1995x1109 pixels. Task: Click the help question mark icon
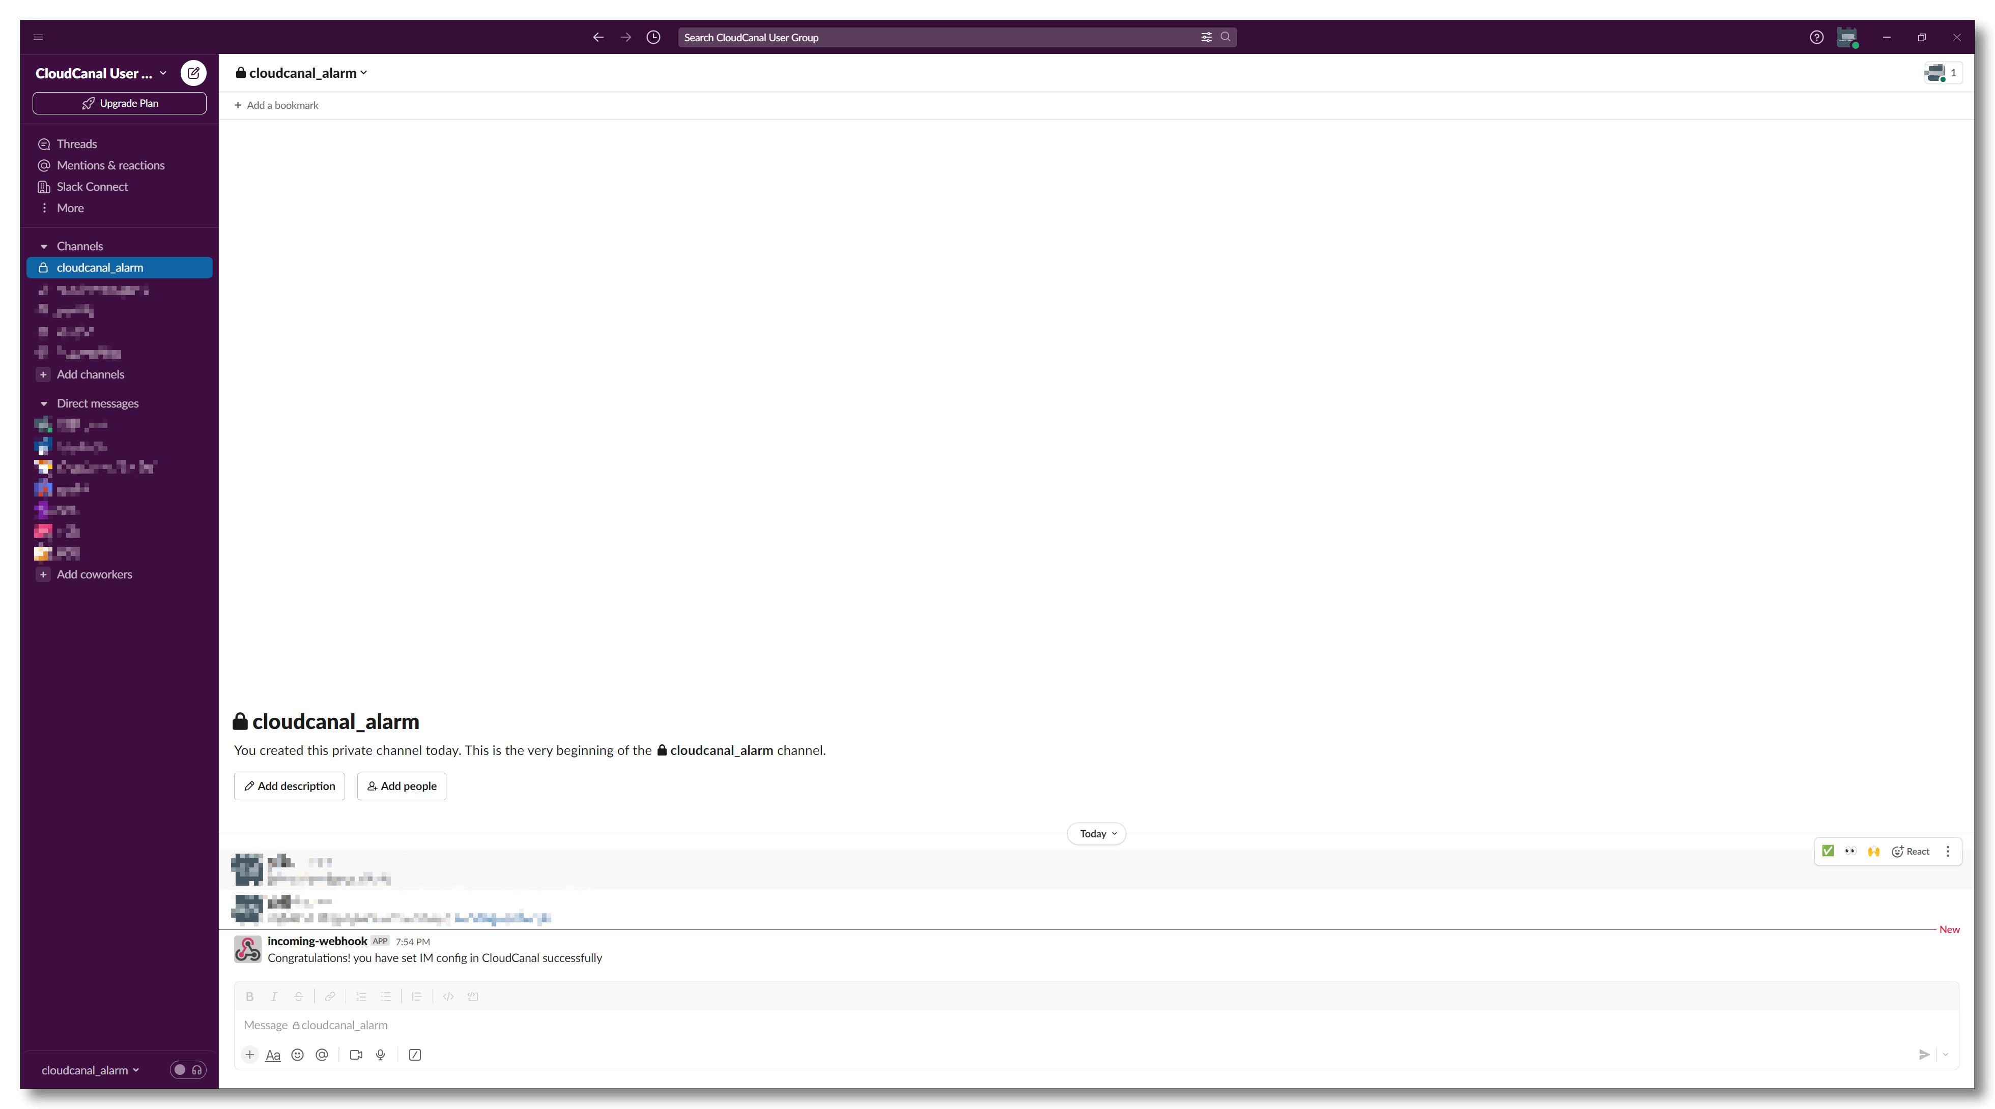point(1816,37)
